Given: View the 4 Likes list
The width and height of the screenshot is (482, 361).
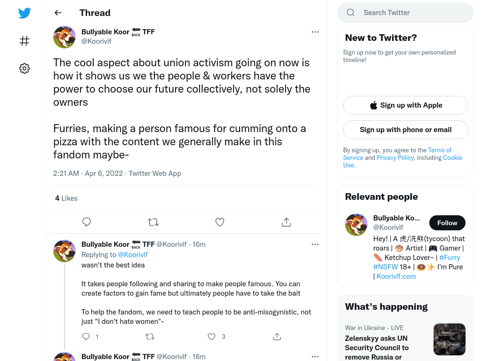Looking at the screenshot, I should pyautogui.click(x=66, y=198).
